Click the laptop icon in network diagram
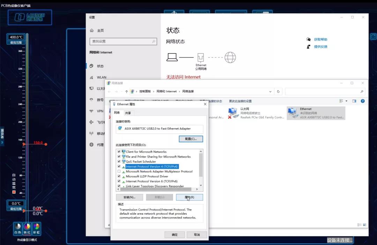 tap(172, 57)
